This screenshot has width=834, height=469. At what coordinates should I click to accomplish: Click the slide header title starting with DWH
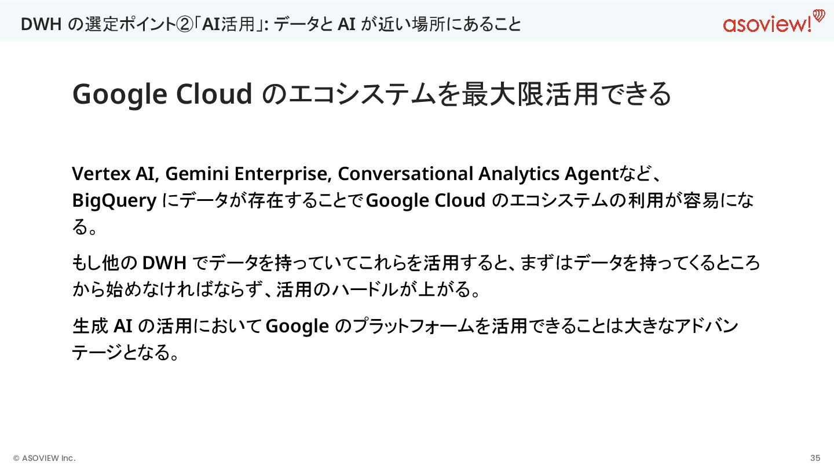coord(270,24)
